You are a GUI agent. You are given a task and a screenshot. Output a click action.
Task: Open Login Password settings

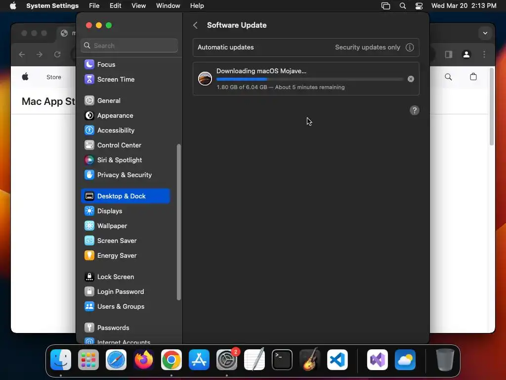[x=125, y=292]
